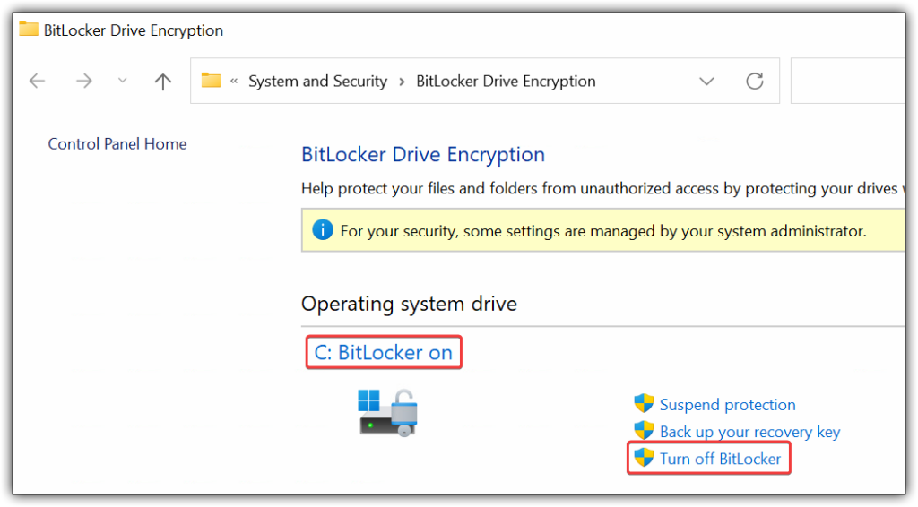
Task: Go back using the back arrow
Action: (38, 81)
